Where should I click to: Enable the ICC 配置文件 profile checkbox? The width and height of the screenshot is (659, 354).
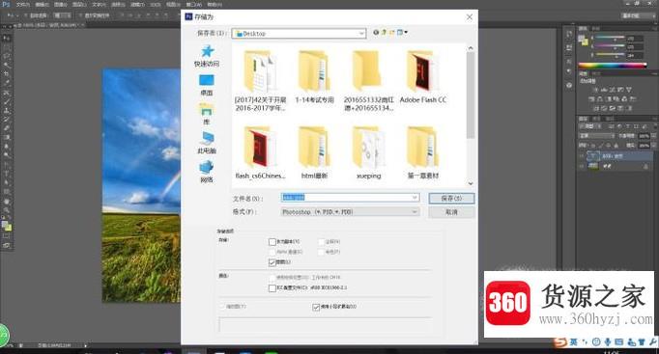coord(272,288)
